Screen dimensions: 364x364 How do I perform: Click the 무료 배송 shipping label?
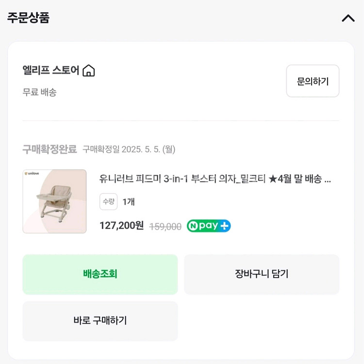pos(39,92)
